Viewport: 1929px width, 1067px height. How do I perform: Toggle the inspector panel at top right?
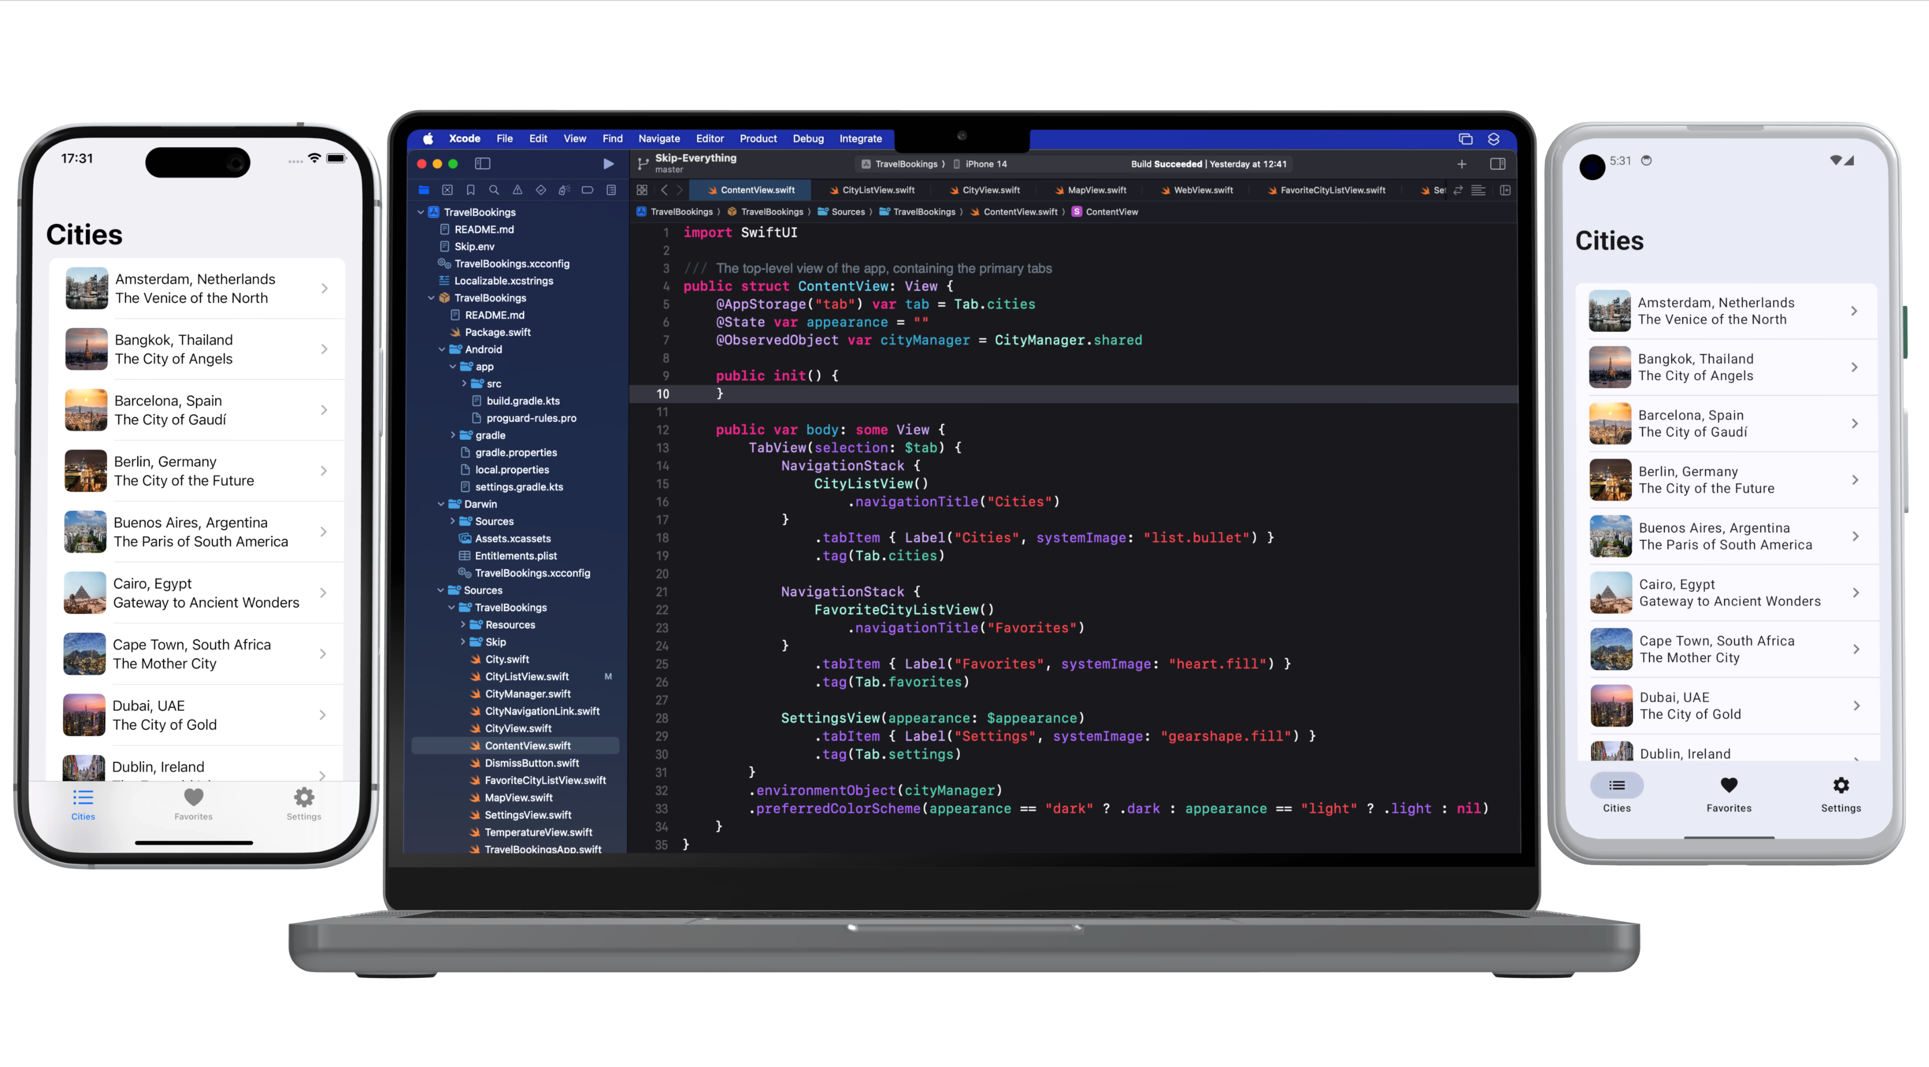click(1498, 163)
